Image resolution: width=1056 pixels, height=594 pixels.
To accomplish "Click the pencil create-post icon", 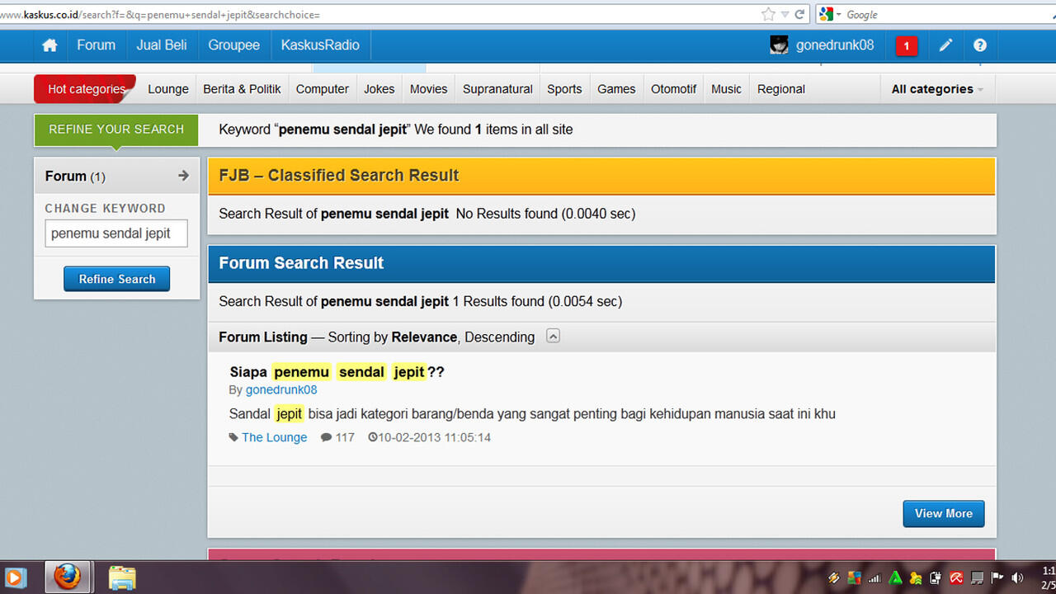I will [x=945, y=45].
